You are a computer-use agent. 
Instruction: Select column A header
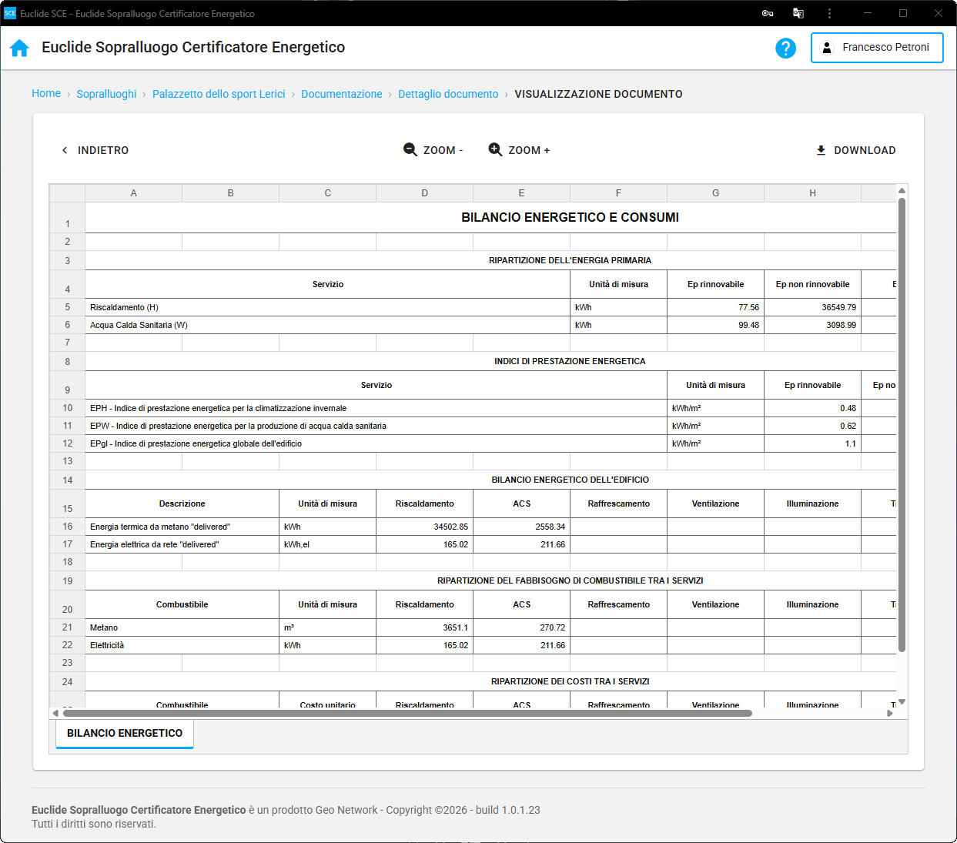tap(134, 193)
